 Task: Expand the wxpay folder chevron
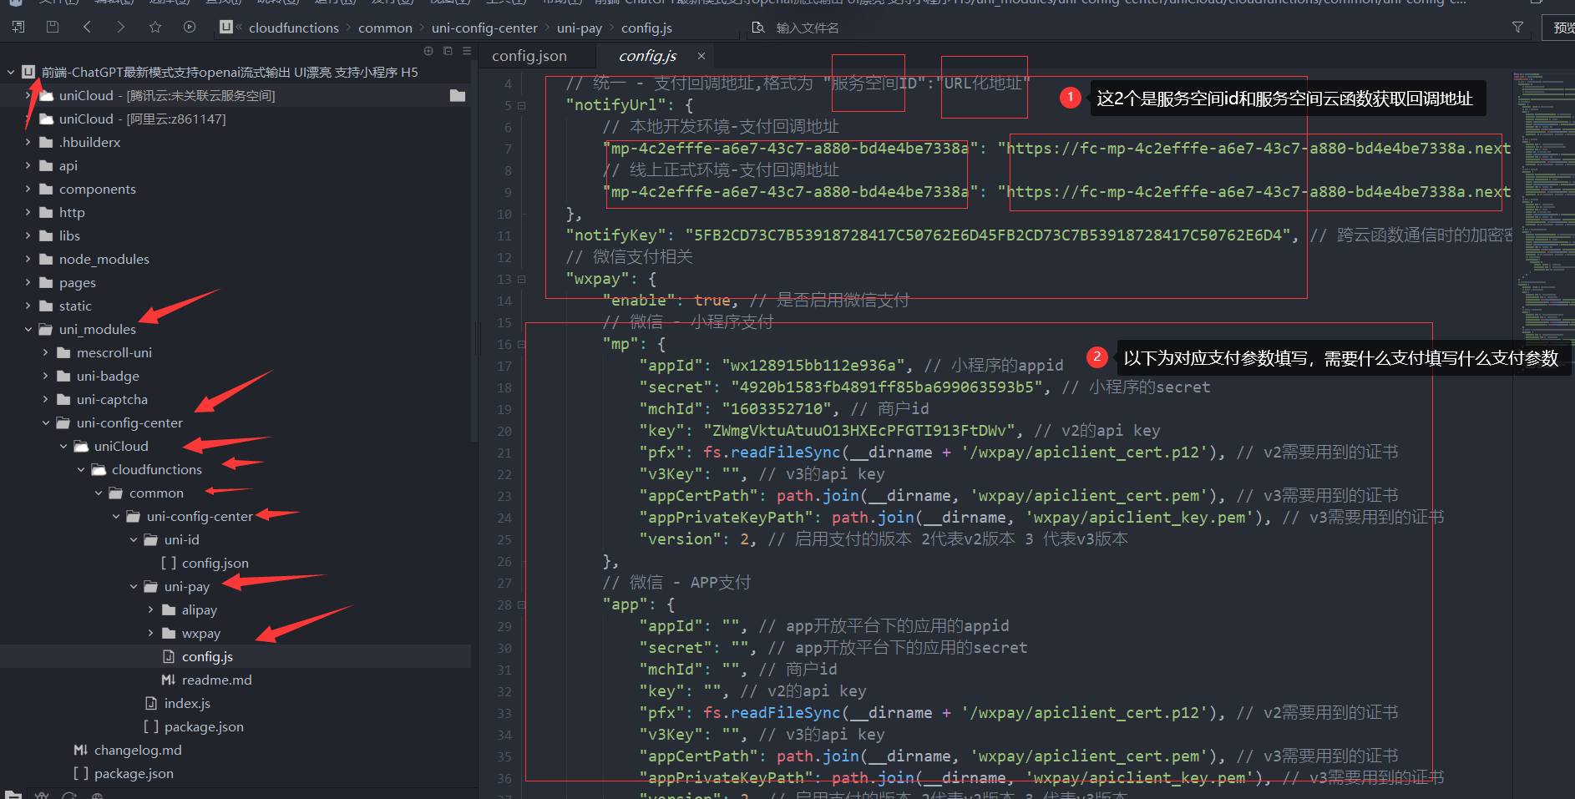click(151, 633)
